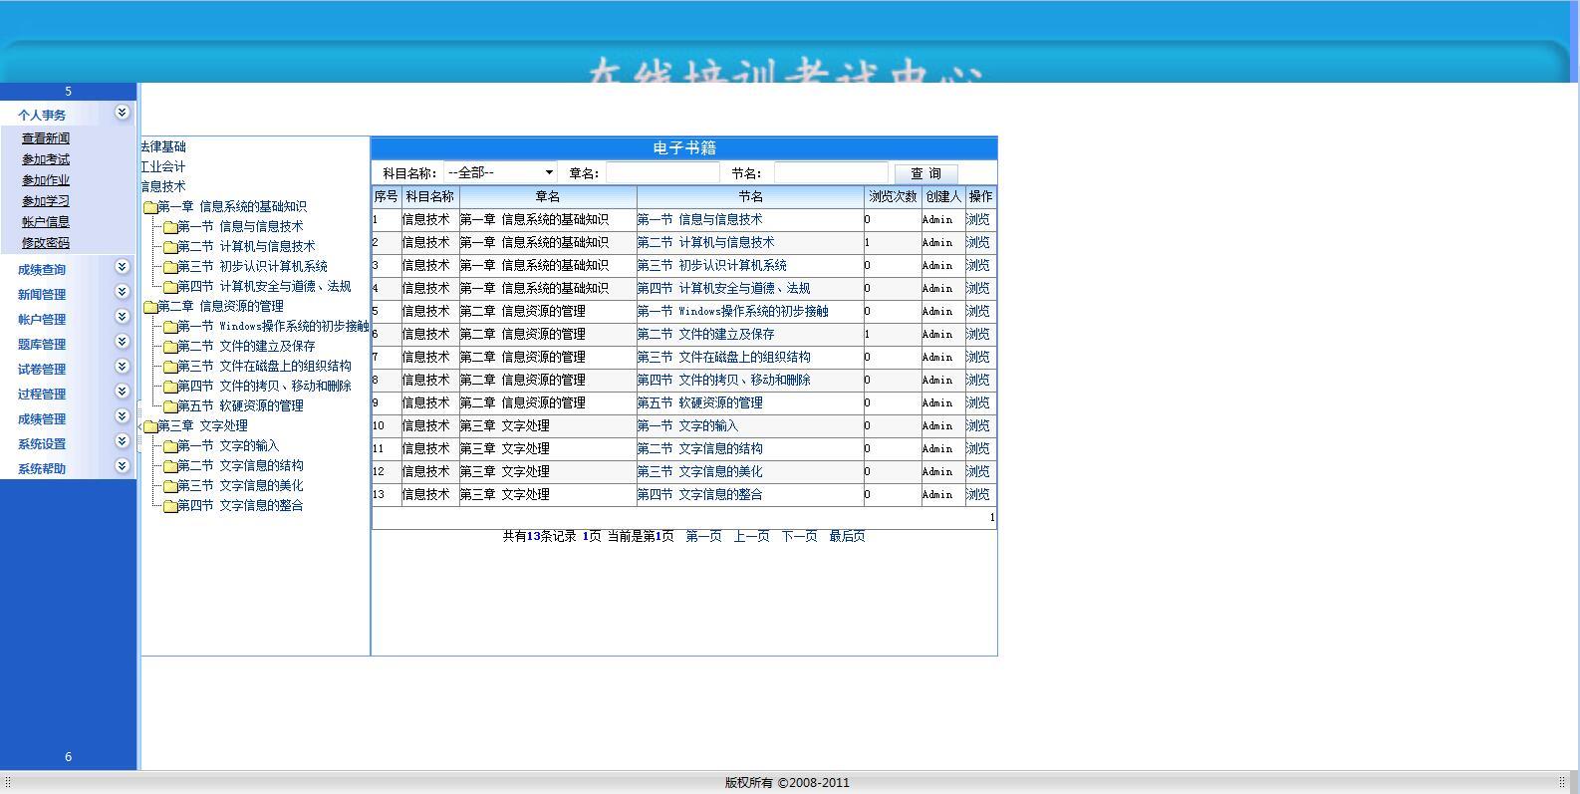Open the 科目名称 dropdown list
Screen dimensions: 1580x794
(x=500, y=173)
